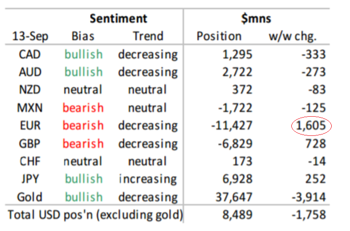The height and width of the screenshot is (231, 350).
Task: Click the red bearish bias for MXN
Action: [x=83, y=108]
